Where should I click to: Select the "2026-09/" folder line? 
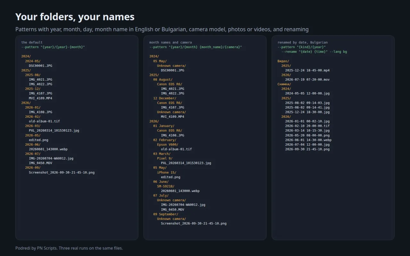point(33,168)
